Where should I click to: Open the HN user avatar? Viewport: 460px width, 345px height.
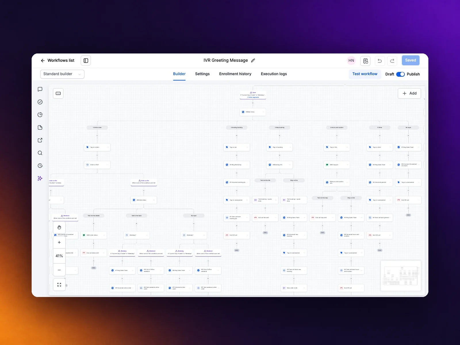(351, 60)
